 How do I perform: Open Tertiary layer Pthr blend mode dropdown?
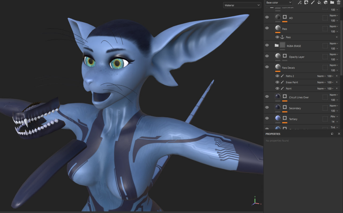tap(334, 117)
